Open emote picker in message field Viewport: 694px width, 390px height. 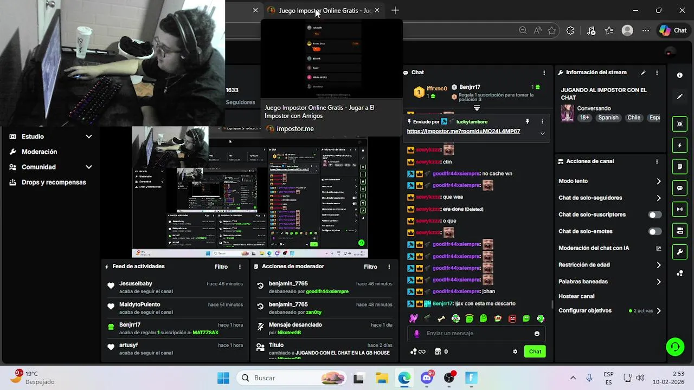coord(537,334)
